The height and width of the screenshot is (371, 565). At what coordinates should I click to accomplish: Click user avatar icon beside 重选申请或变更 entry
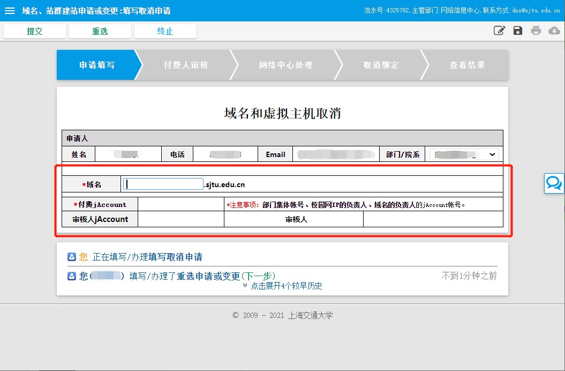pyautogui.click(x=72, y=276)
